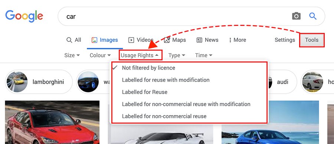Open the red car image result
334x144 pixels.
click(52, 122)
